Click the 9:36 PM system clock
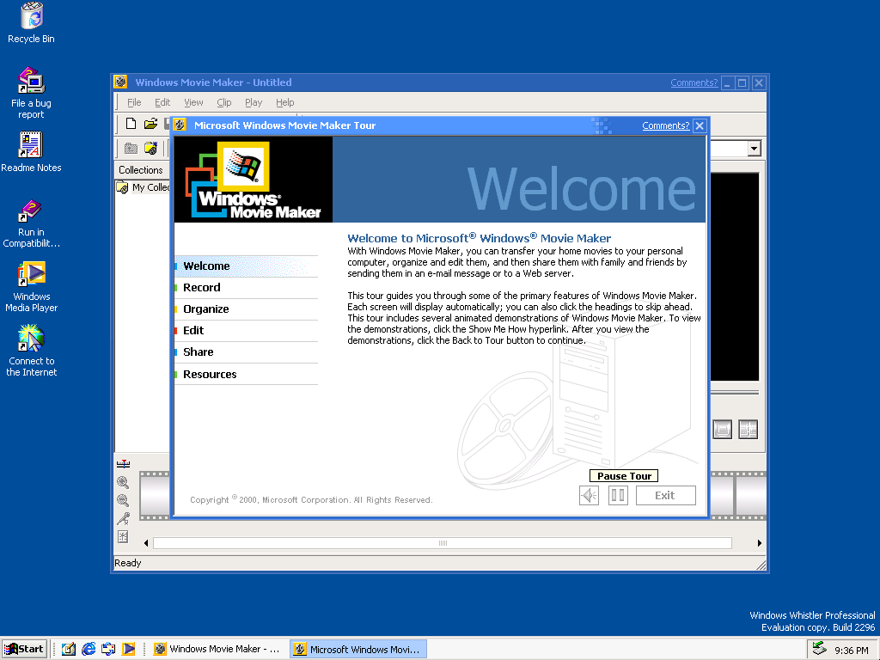This screenshot has width=880, height=660. tap(852, 650)
